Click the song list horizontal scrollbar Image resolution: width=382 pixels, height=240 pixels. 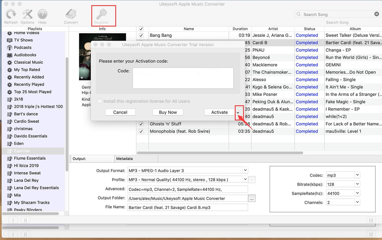point(220,153)
